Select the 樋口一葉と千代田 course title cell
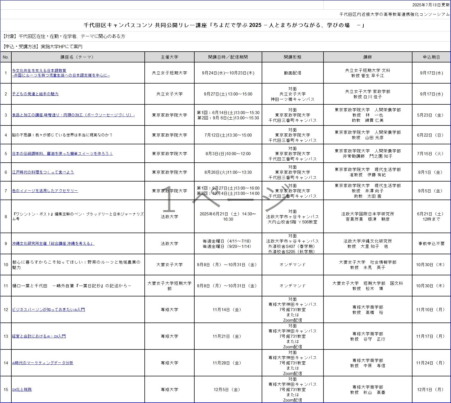This screenshot has width=451, height=403. [78, 286]
